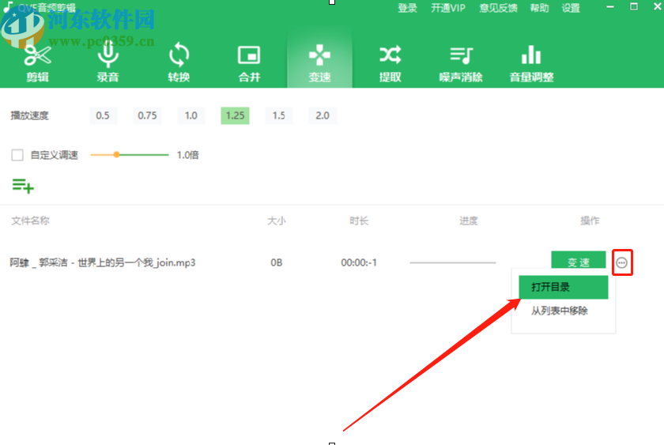
Task: Enable the 自定义调速 checkbox
Action: tap(17, 155)
